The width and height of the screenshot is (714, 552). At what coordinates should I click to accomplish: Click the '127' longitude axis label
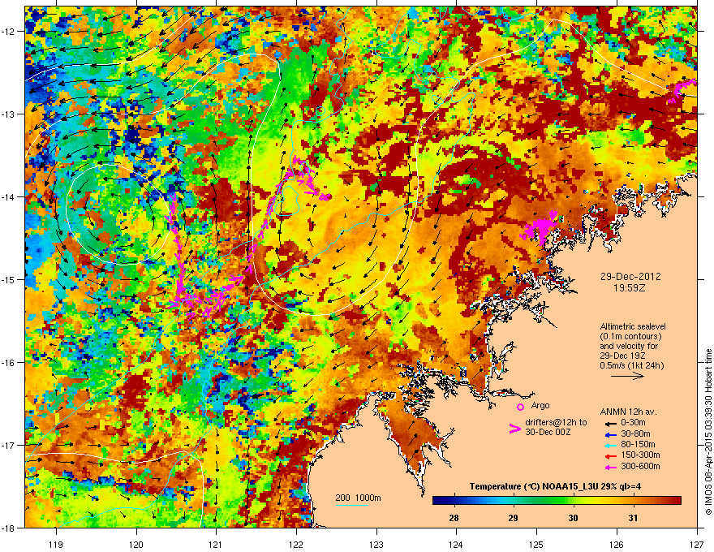(697, 544)
